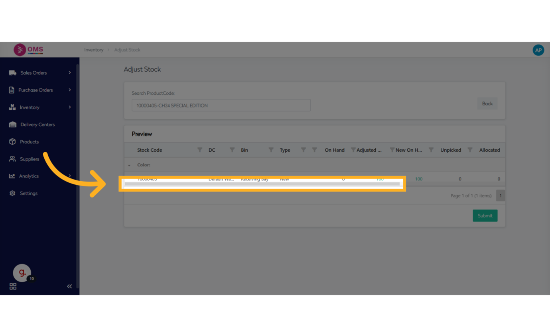Click the Back button

coord(487,104)
